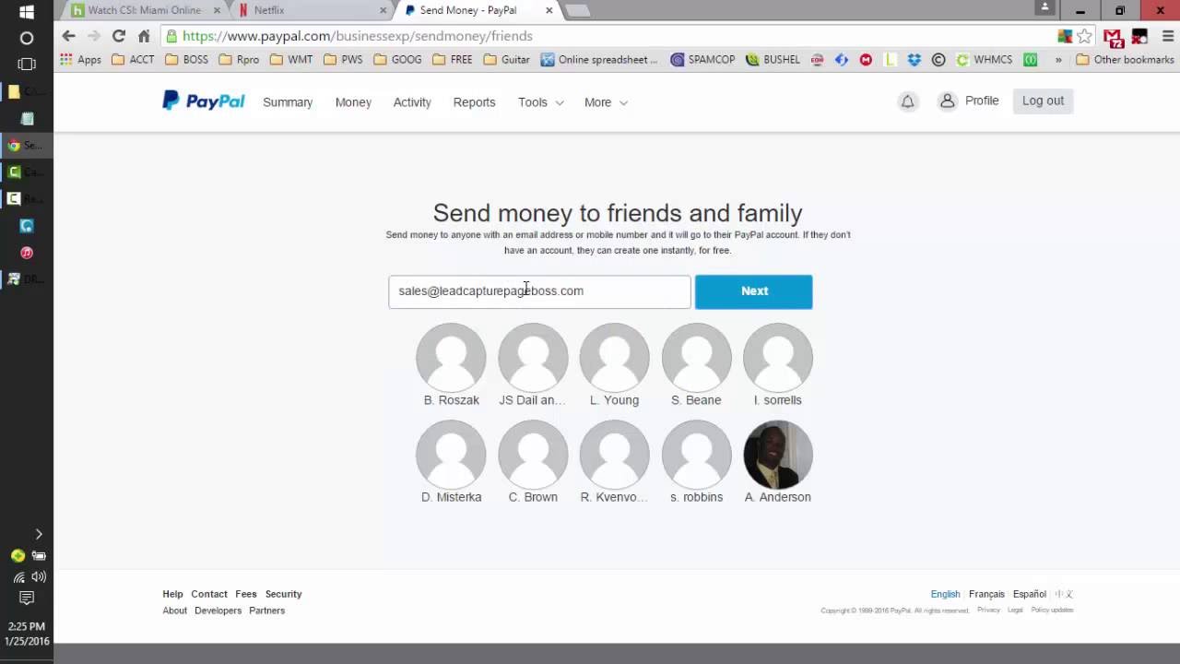
Task: Open the Developers footer link
Action: [218, 611]
